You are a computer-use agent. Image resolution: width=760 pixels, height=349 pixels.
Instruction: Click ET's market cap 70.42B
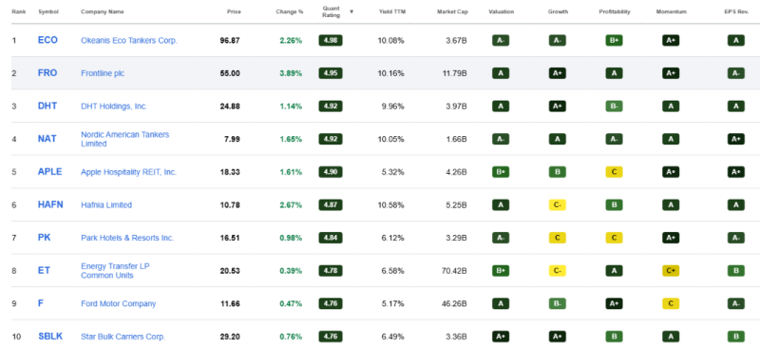454,271
